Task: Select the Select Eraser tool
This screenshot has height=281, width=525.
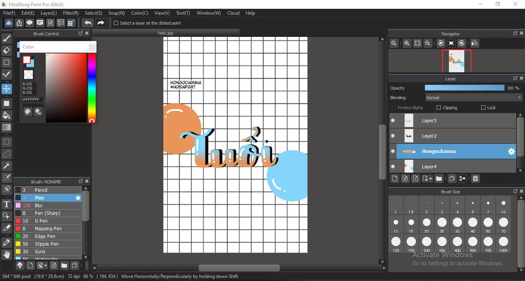Action: click(6, 189)
